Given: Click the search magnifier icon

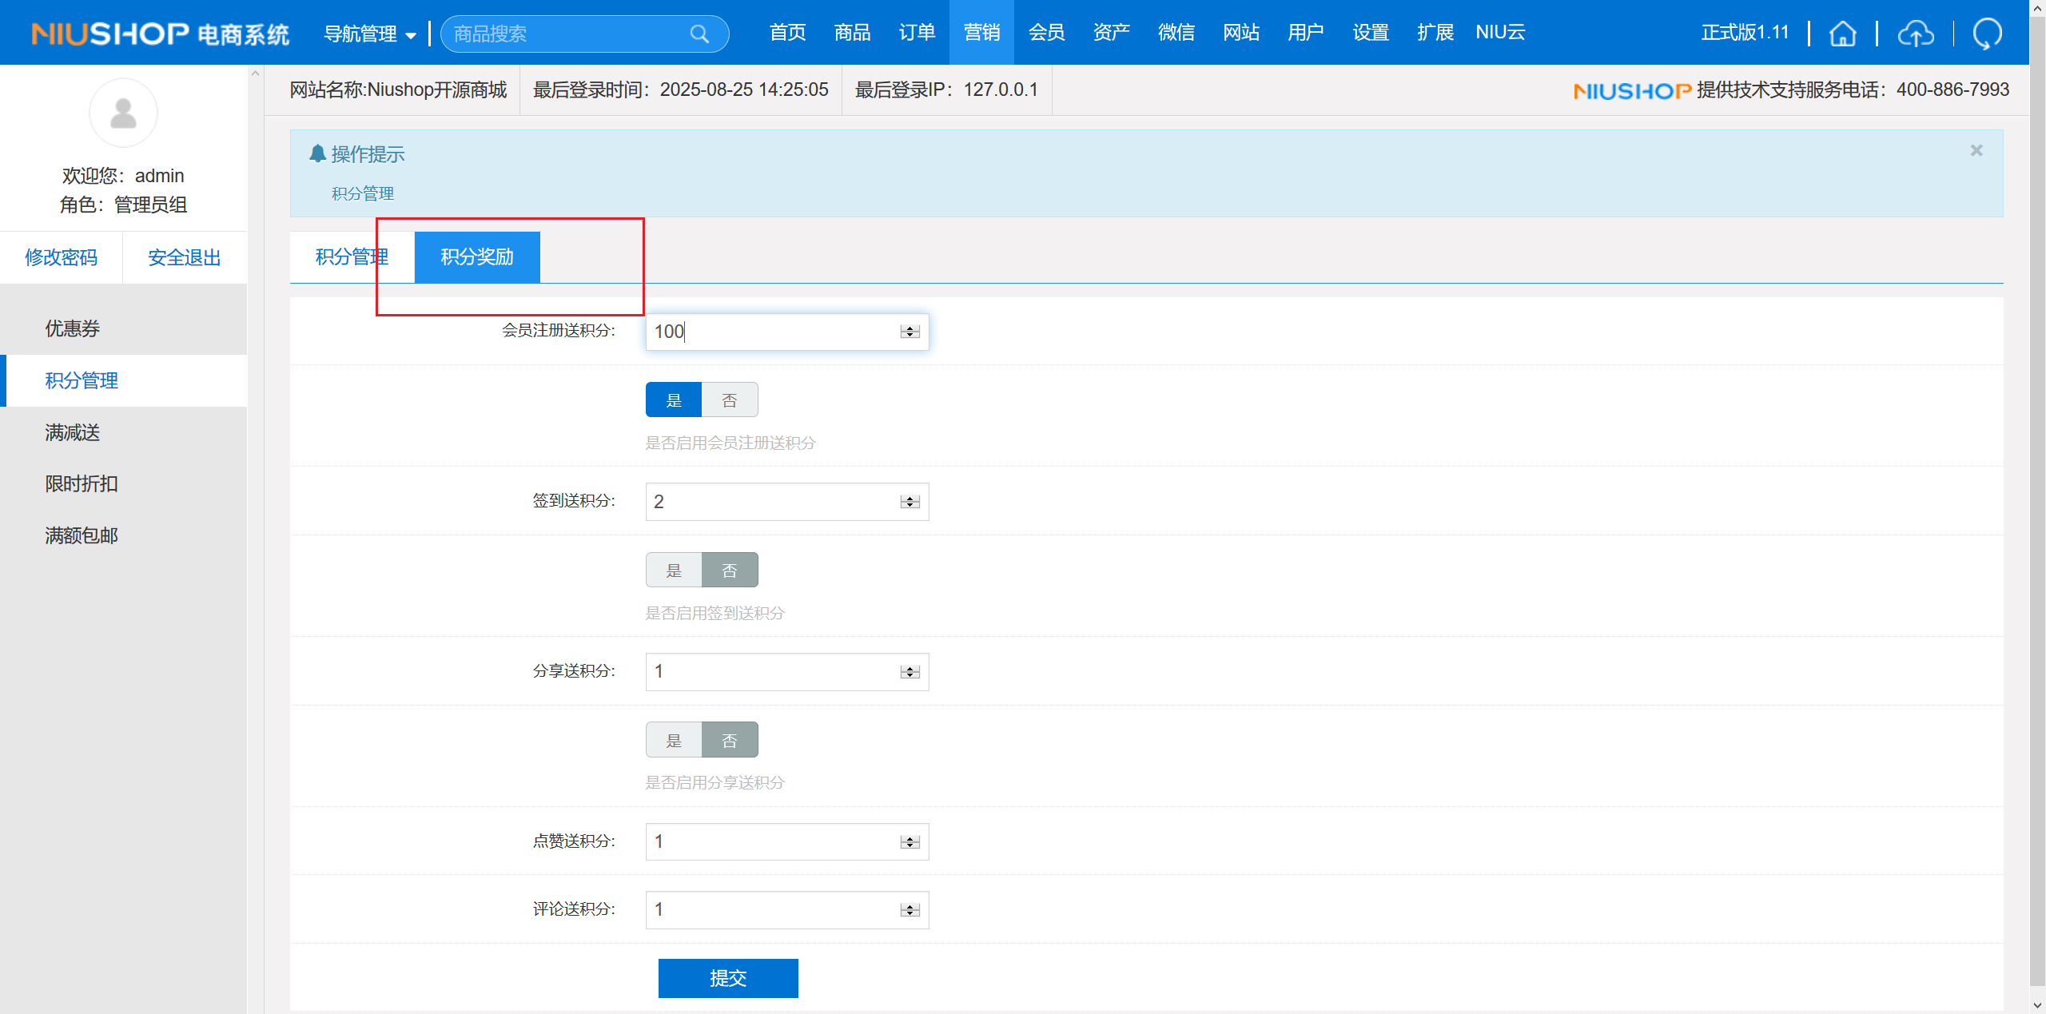Looking at the screenshot, I should click(699, 34).
